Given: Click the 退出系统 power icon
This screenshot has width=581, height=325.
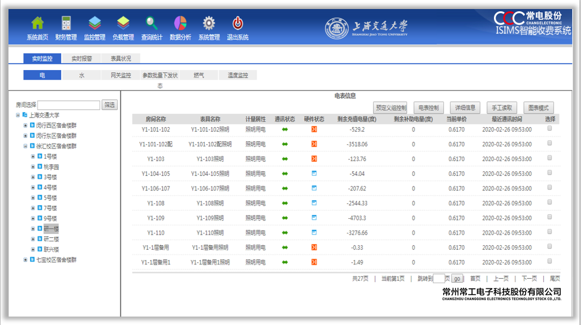Looking at the screenshot, I should point(238,23).
